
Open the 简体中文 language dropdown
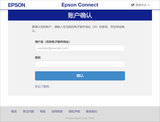coord(141,5)
